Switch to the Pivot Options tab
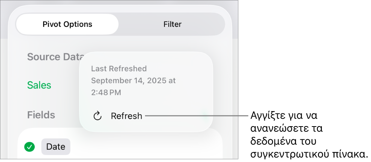Image resolution: width=371 pixels, height=162 pixels. pos(67,25)
